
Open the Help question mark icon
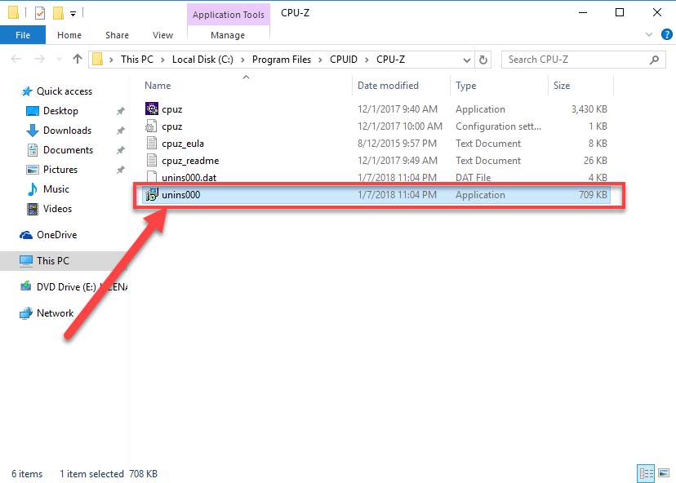point(666,34)
